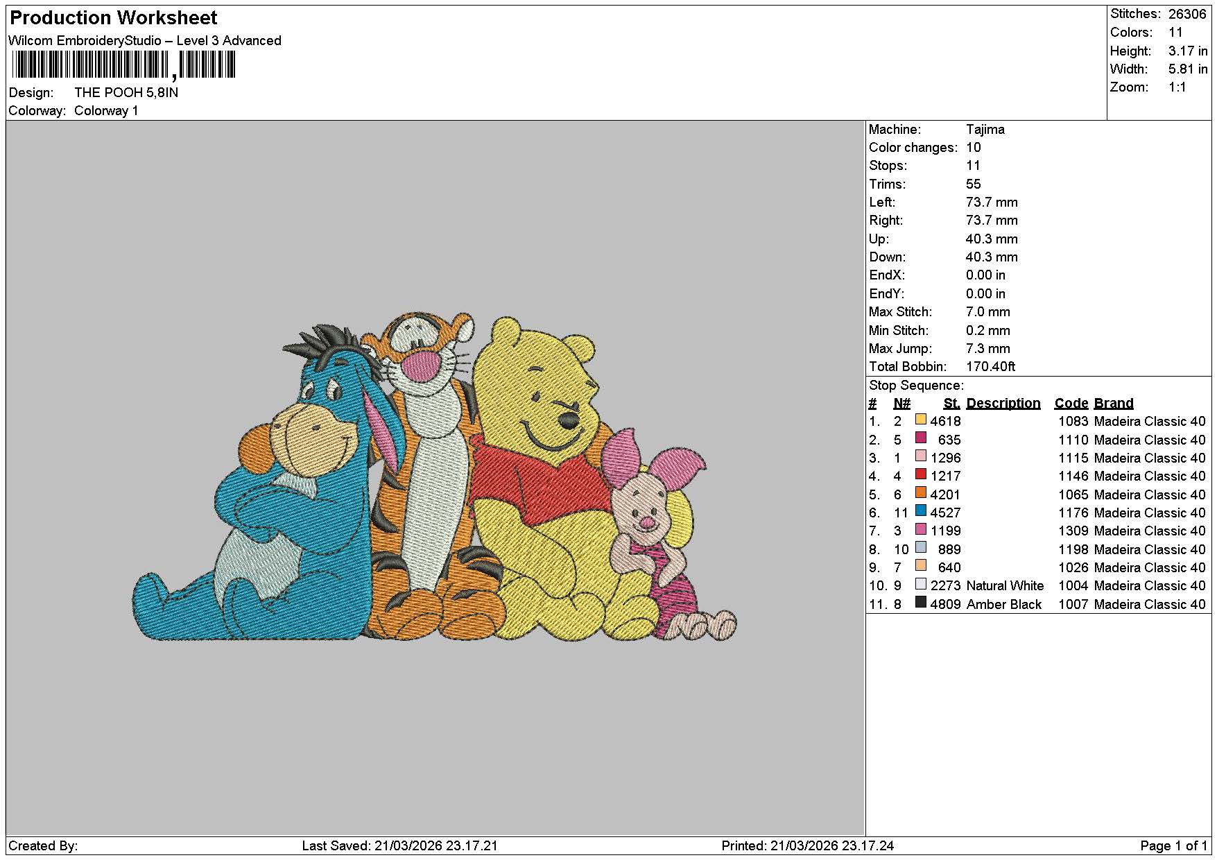Select the magenta swatch for thread code 1110
Viewport: 1217px width, 860px height.
click(x=921, y=438)
